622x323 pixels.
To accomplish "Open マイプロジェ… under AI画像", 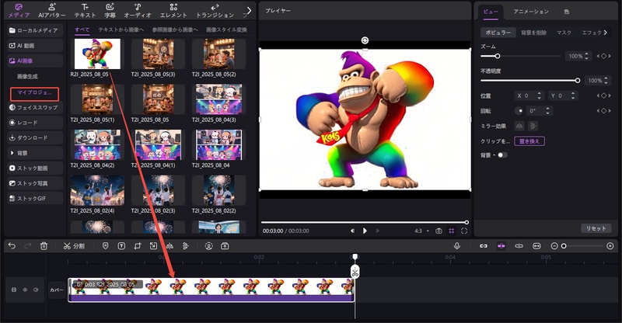I will pyautogui.click(x=34, y=93).
